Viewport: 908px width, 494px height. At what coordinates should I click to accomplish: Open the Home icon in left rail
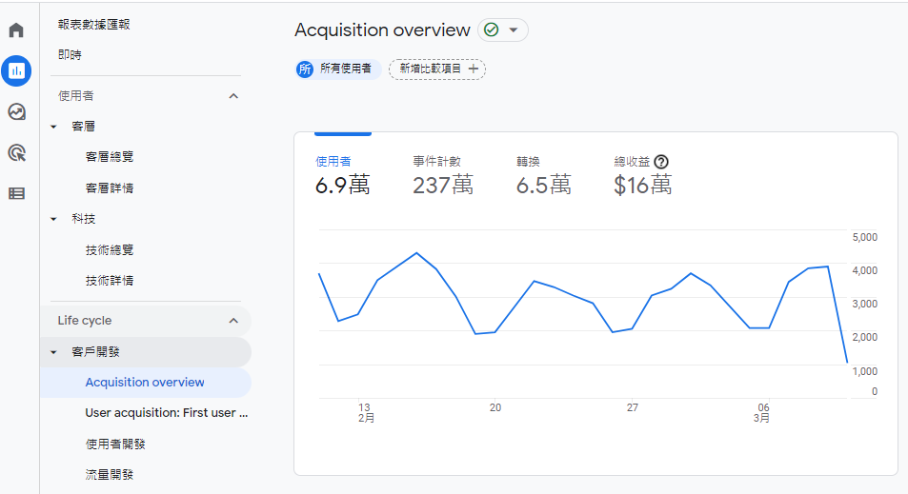[16, 30]
